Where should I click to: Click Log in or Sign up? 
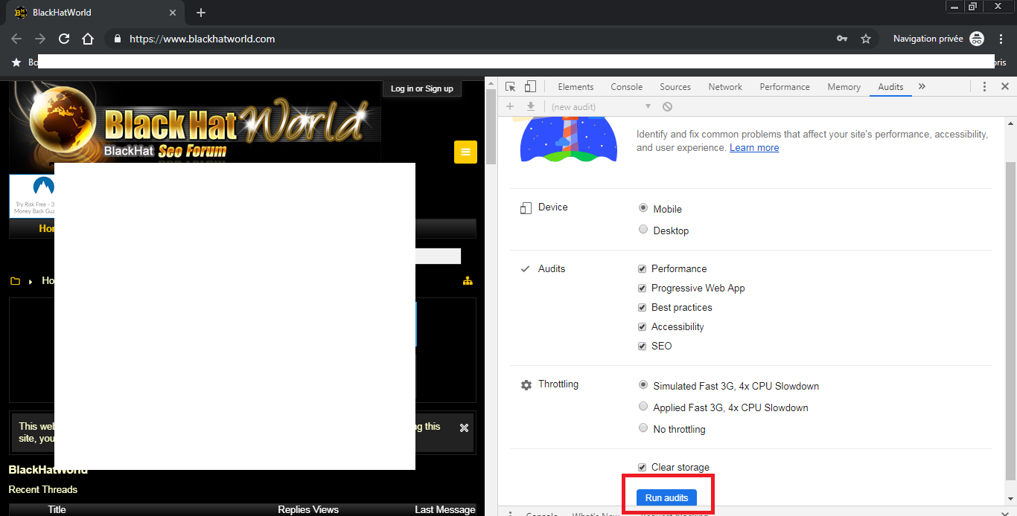[422, 88]
